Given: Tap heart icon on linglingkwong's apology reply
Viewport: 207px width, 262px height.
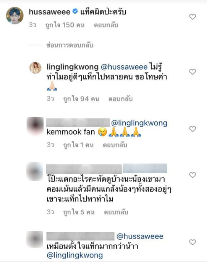Looking at the screenshot, I should pos(192,72).
